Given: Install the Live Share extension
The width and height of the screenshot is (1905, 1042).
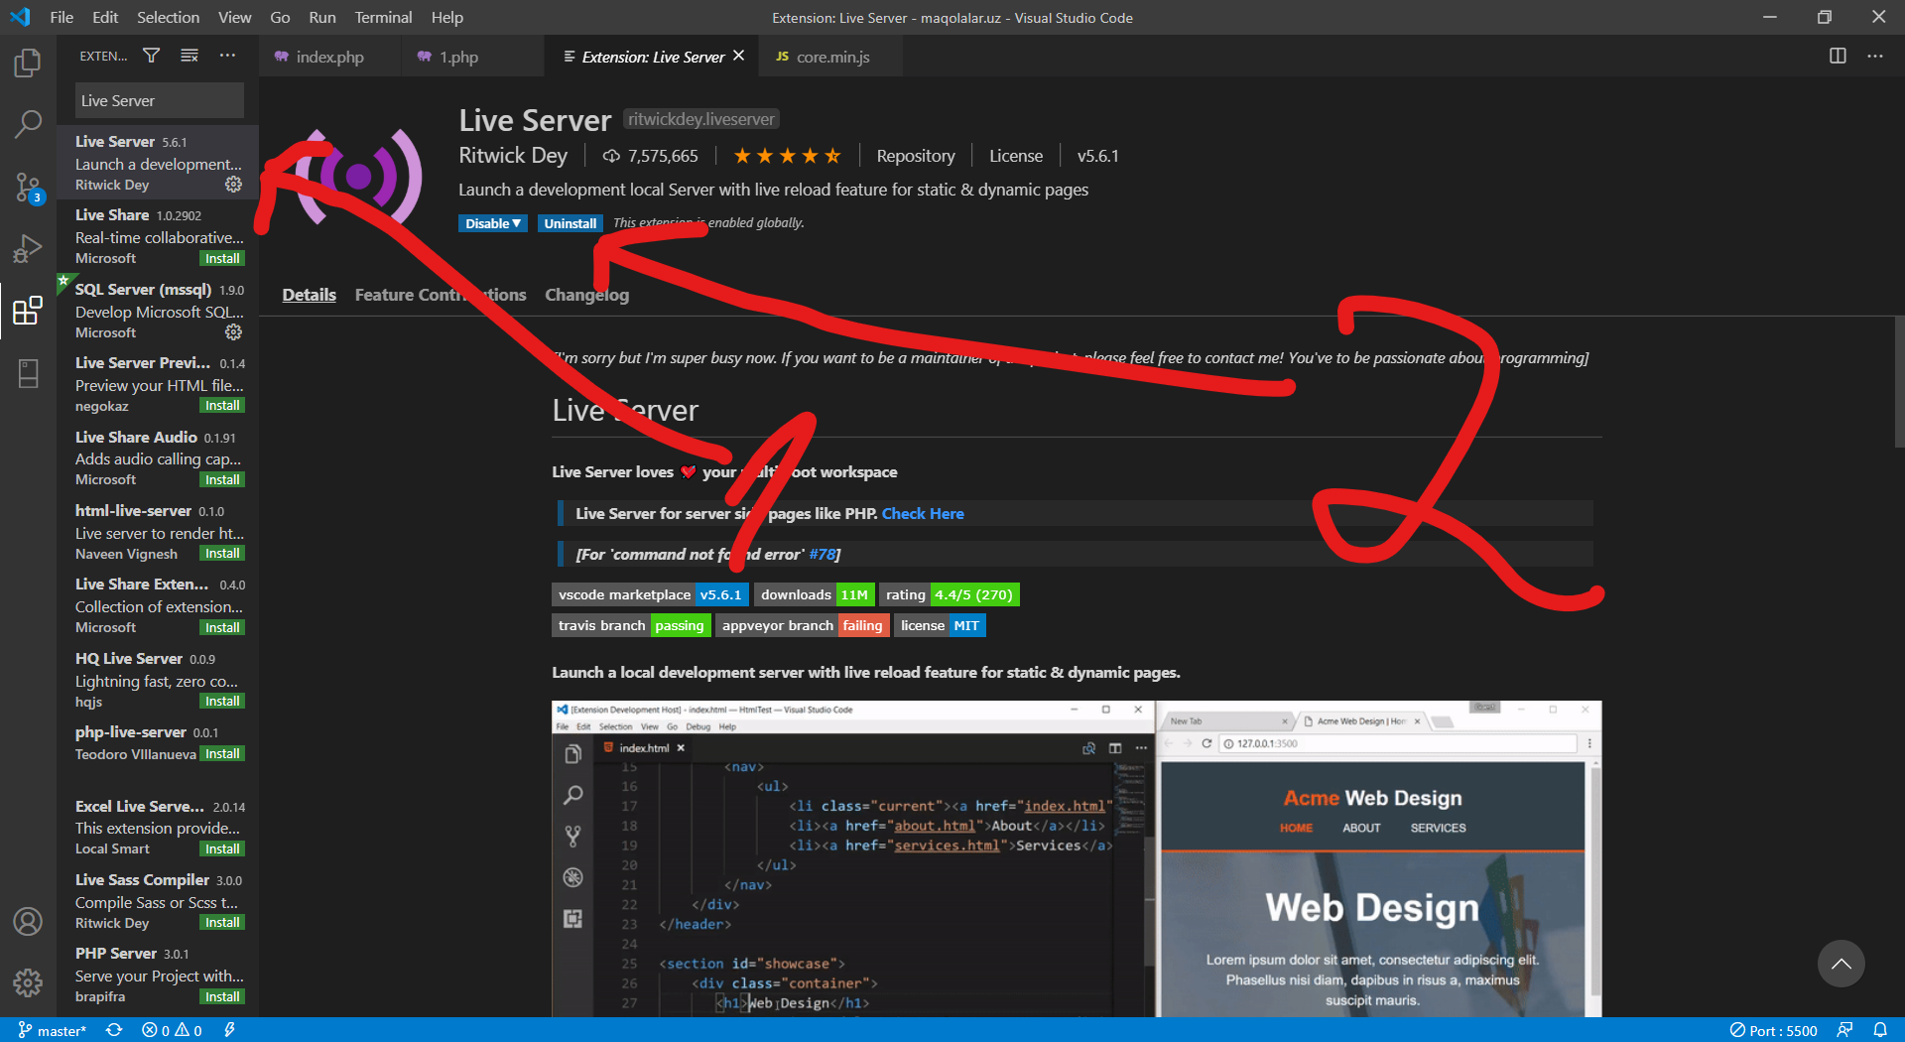Looking at the screenshot, I should coord(222,258).
